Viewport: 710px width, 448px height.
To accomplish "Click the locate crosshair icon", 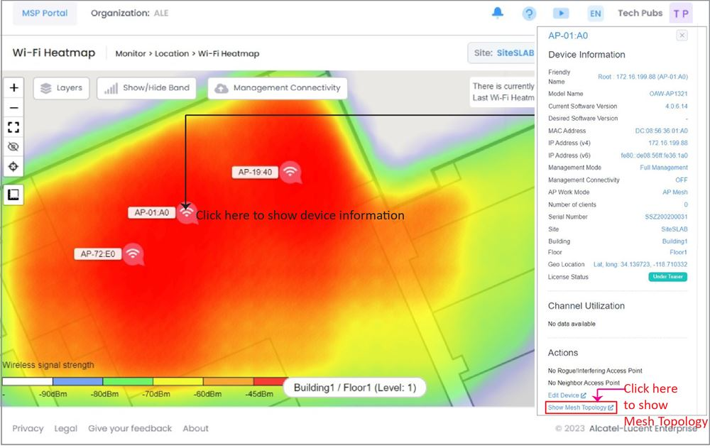I will [x=13, y=167].
